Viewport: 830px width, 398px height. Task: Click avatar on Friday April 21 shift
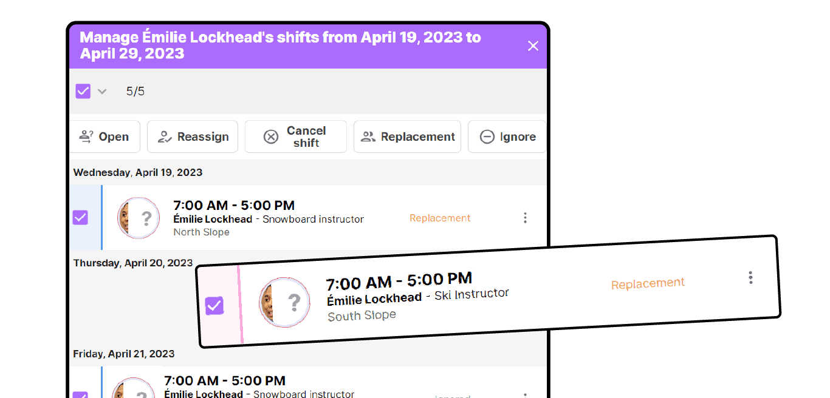click(134, 388)
